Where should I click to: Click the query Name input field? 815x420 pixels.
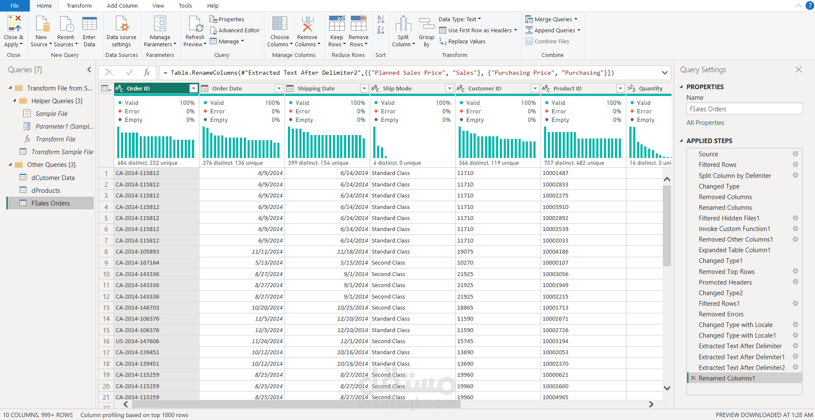tap(744, 109)
